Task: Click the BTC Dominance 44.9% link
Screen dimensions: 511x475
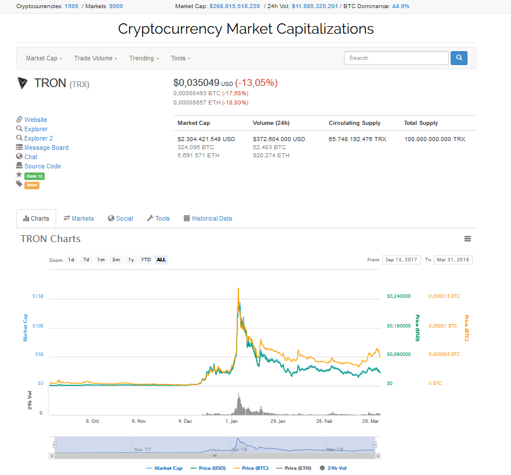Action: click(x=401, y=6)
